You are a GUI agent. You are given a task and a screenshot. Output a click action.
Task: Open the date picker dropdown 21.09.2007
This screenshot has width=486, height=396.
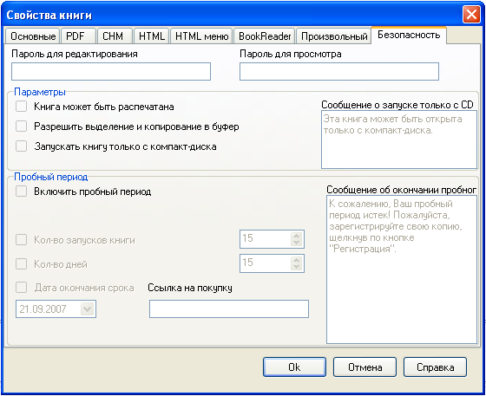click(87, 308)
